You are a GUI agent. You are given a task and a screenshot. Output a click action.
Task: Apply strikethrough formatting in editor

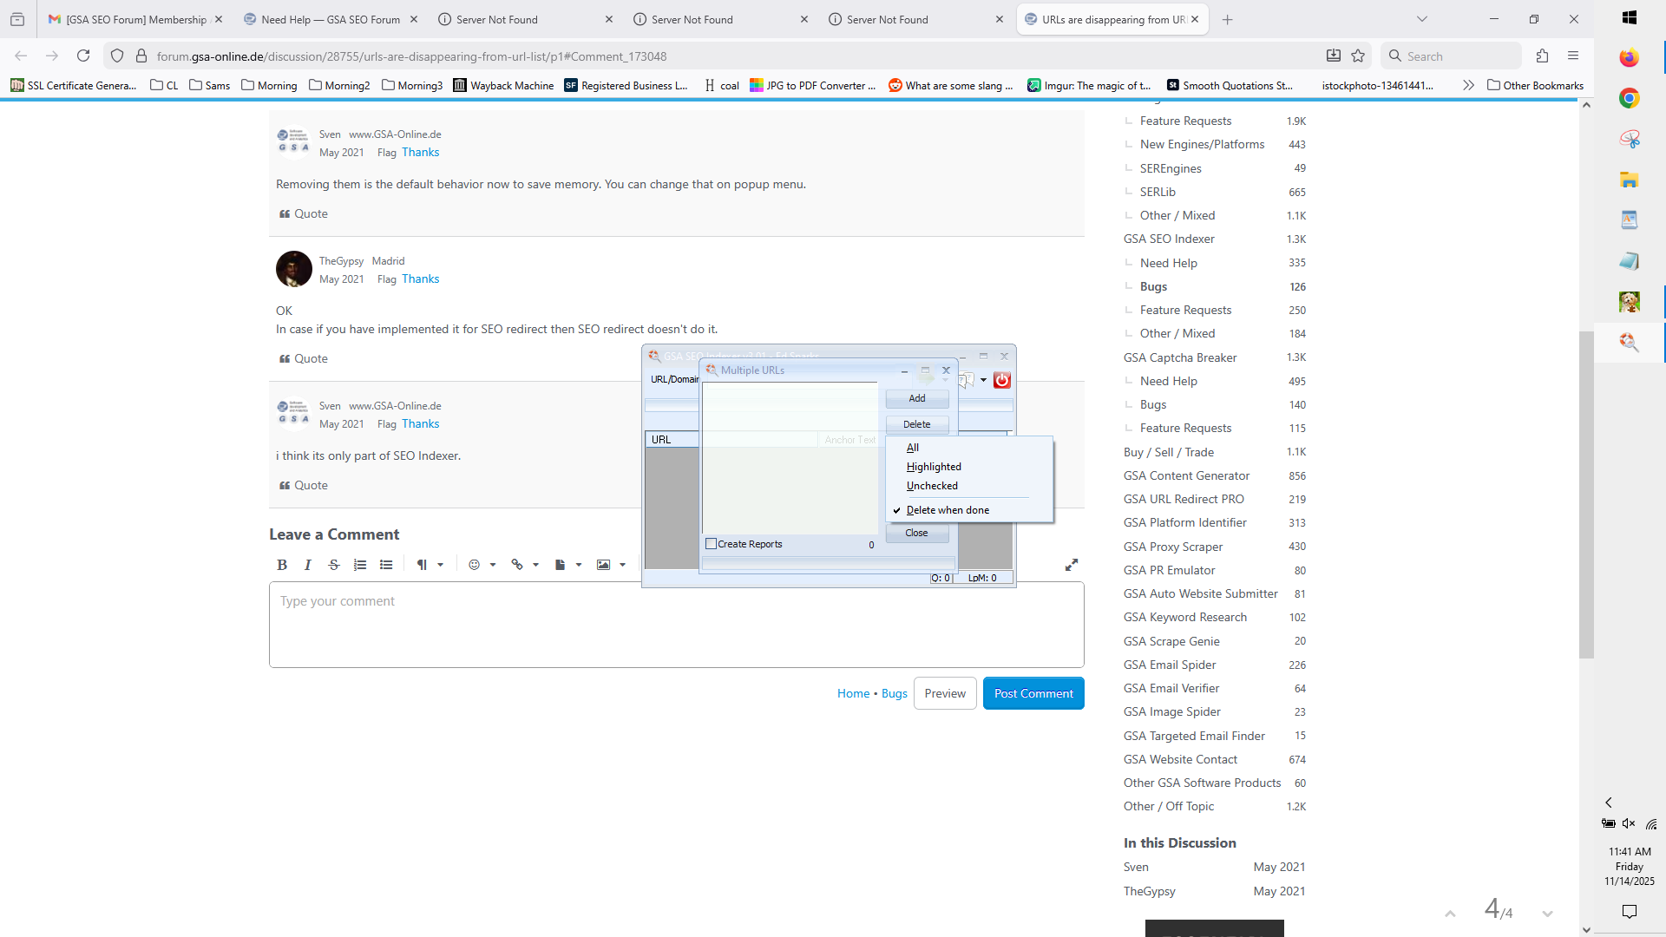334,565
